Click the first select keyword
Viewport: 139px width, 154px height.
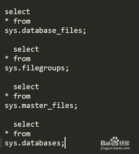(17, 12)
